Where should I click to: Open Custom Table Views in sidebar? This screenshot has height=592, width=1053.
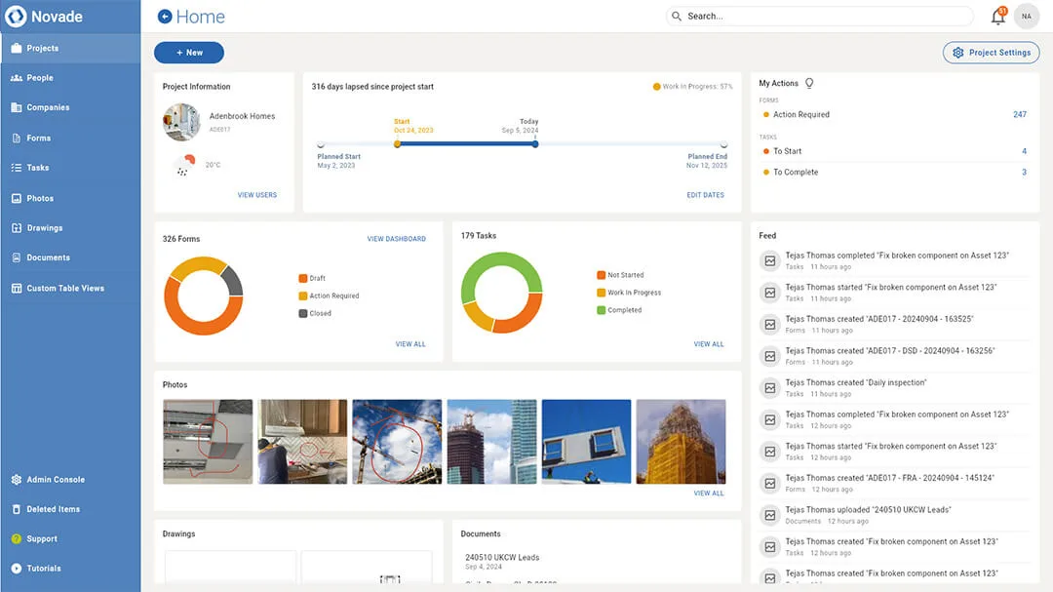[x=64, y=289]
